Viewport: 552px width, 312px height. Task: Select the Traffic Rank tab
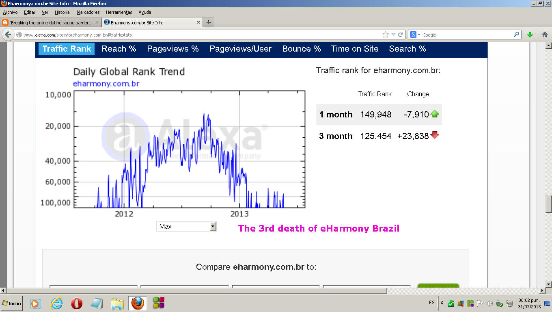[67, 49]
